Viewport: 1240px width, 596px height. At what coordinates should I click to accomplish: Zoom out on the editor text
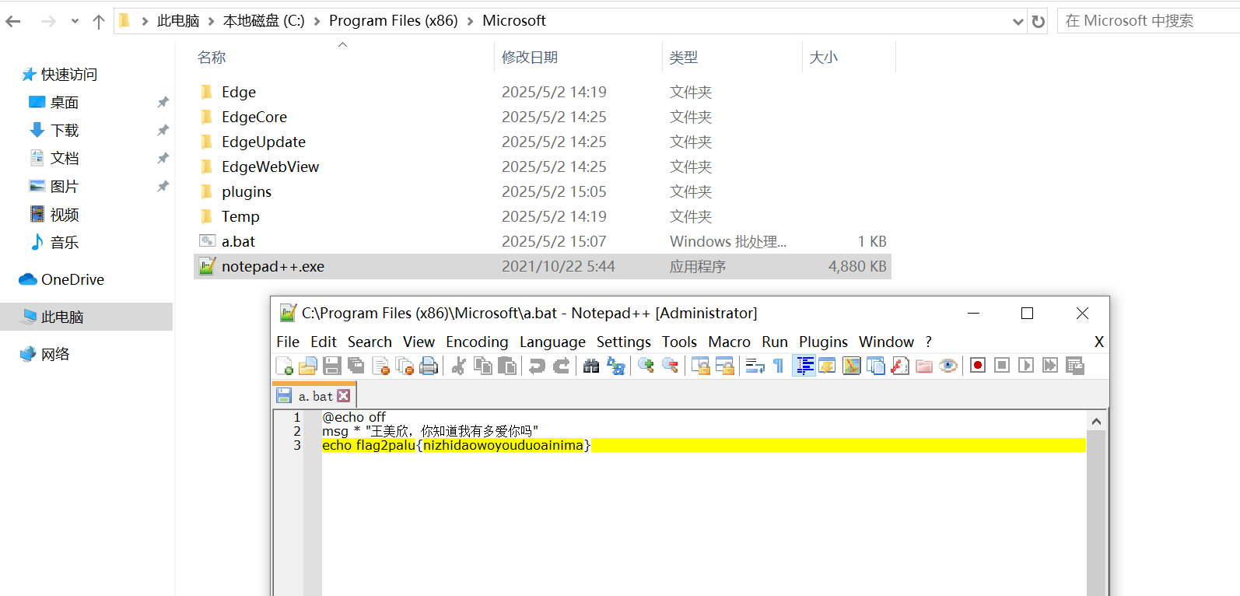coord(670,366)
